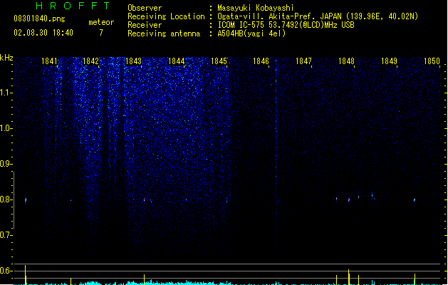This screenshot has height=285, width=448.
Task: Click the 1850 time marker
Action: tap(432, 61)
